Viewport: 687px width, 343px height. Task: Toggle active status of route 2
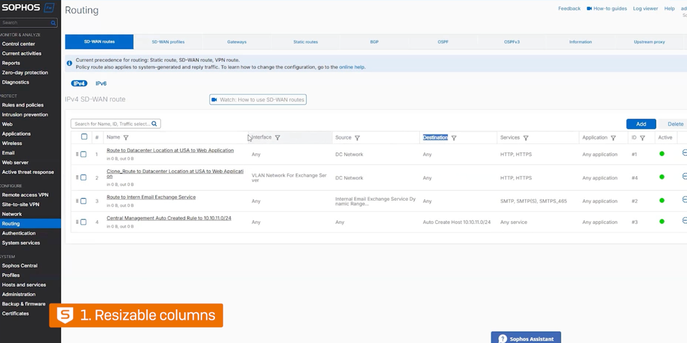click(x=662, y=177)
